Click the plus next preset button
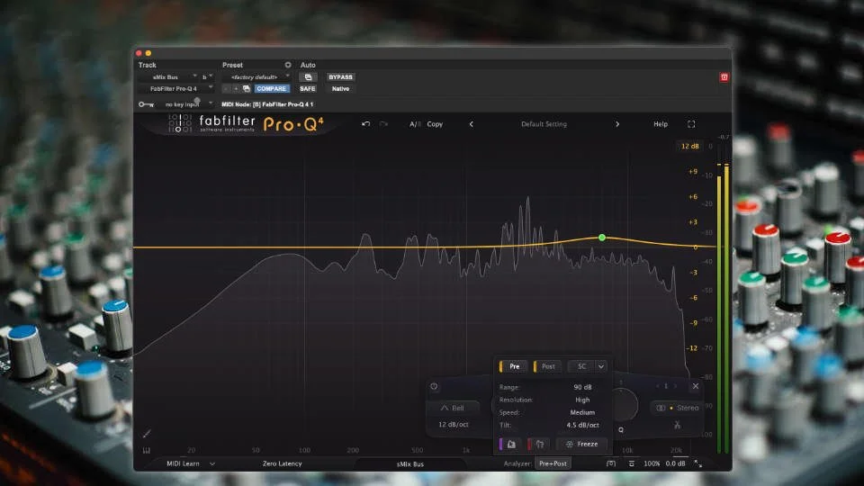The image size is (864, 486). point(236,89)
